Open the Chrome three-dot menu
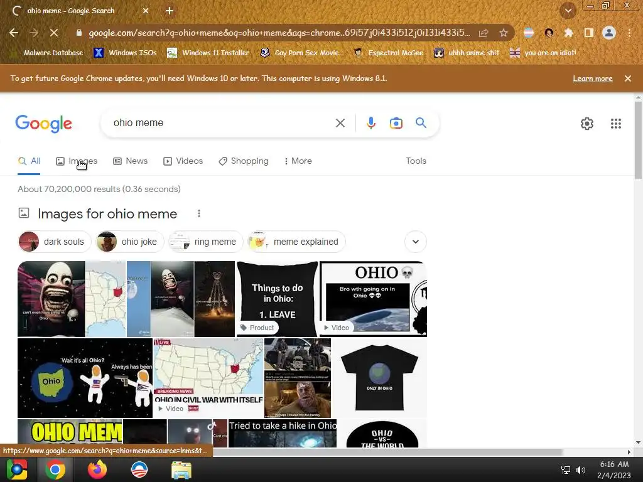 (629, 33)
